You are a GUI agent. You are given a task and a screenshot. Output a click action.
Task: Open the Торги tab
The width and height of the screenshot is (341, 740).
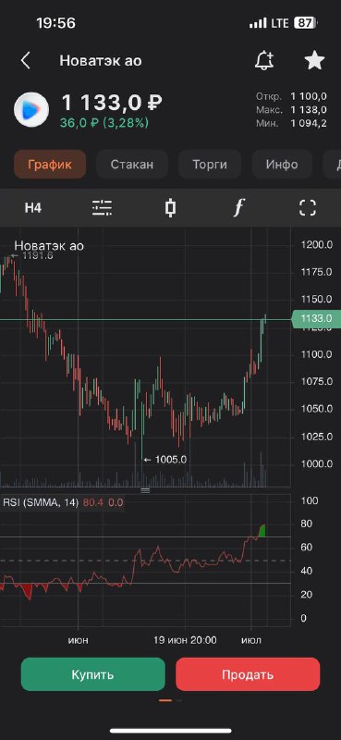click(210, 165)
